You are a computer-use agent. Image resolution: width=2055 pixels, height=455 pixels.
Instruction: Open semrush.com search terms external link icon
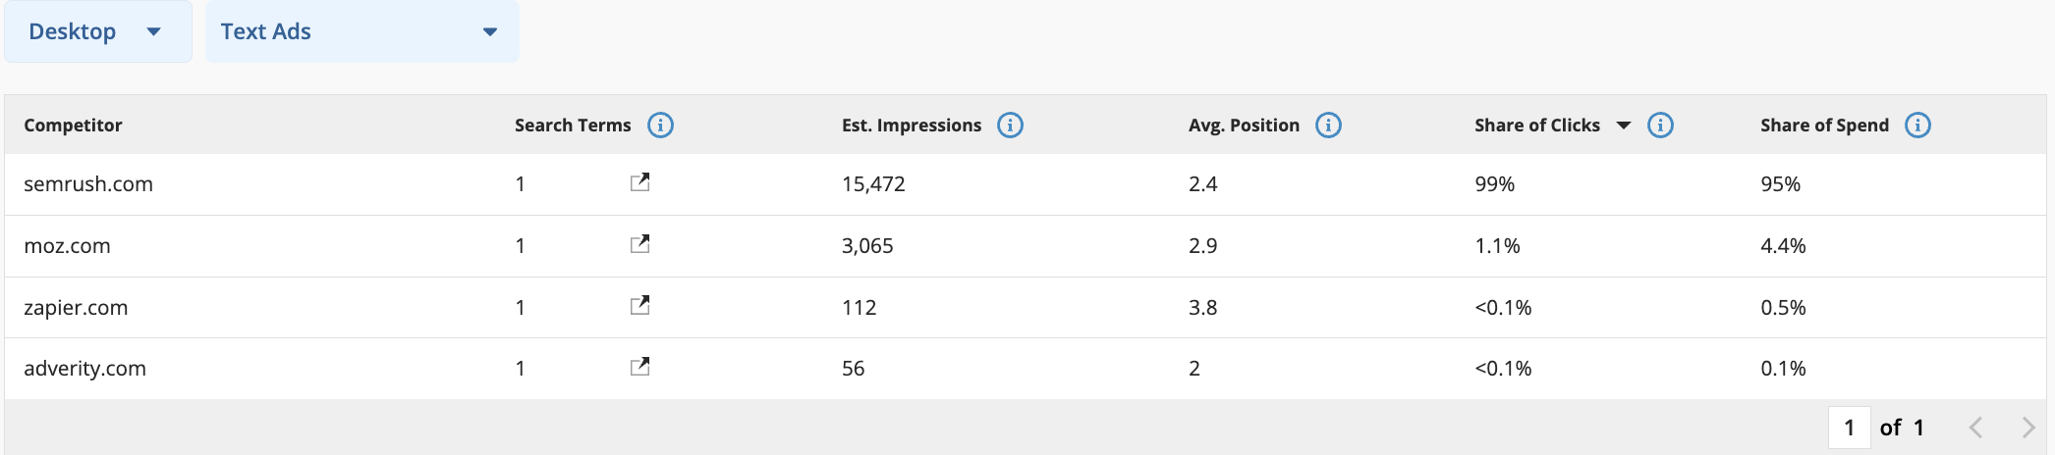point(640,182)
